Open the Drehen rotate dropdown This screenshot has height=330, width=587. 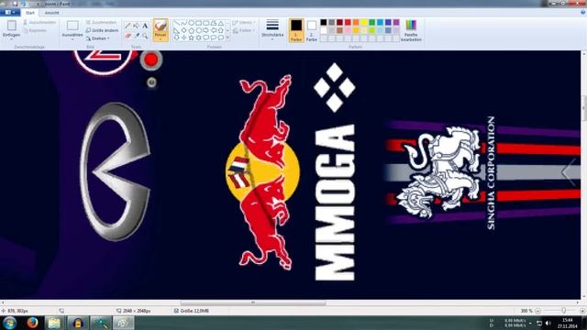point(98,38)
